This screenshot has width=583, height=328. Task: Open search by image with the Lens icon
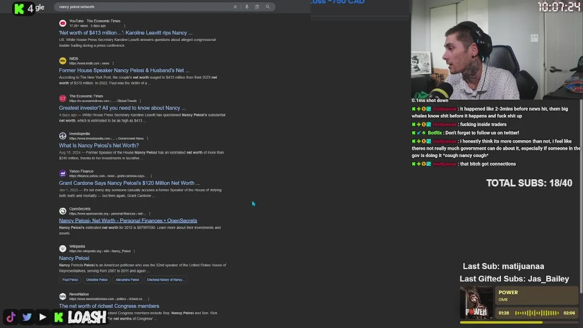pos(257,7)
